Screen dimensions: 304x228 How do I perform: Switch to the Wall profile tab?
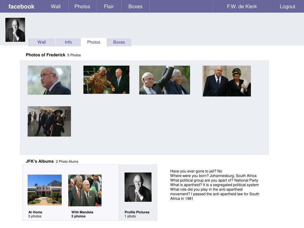click(x=42, y=42)
